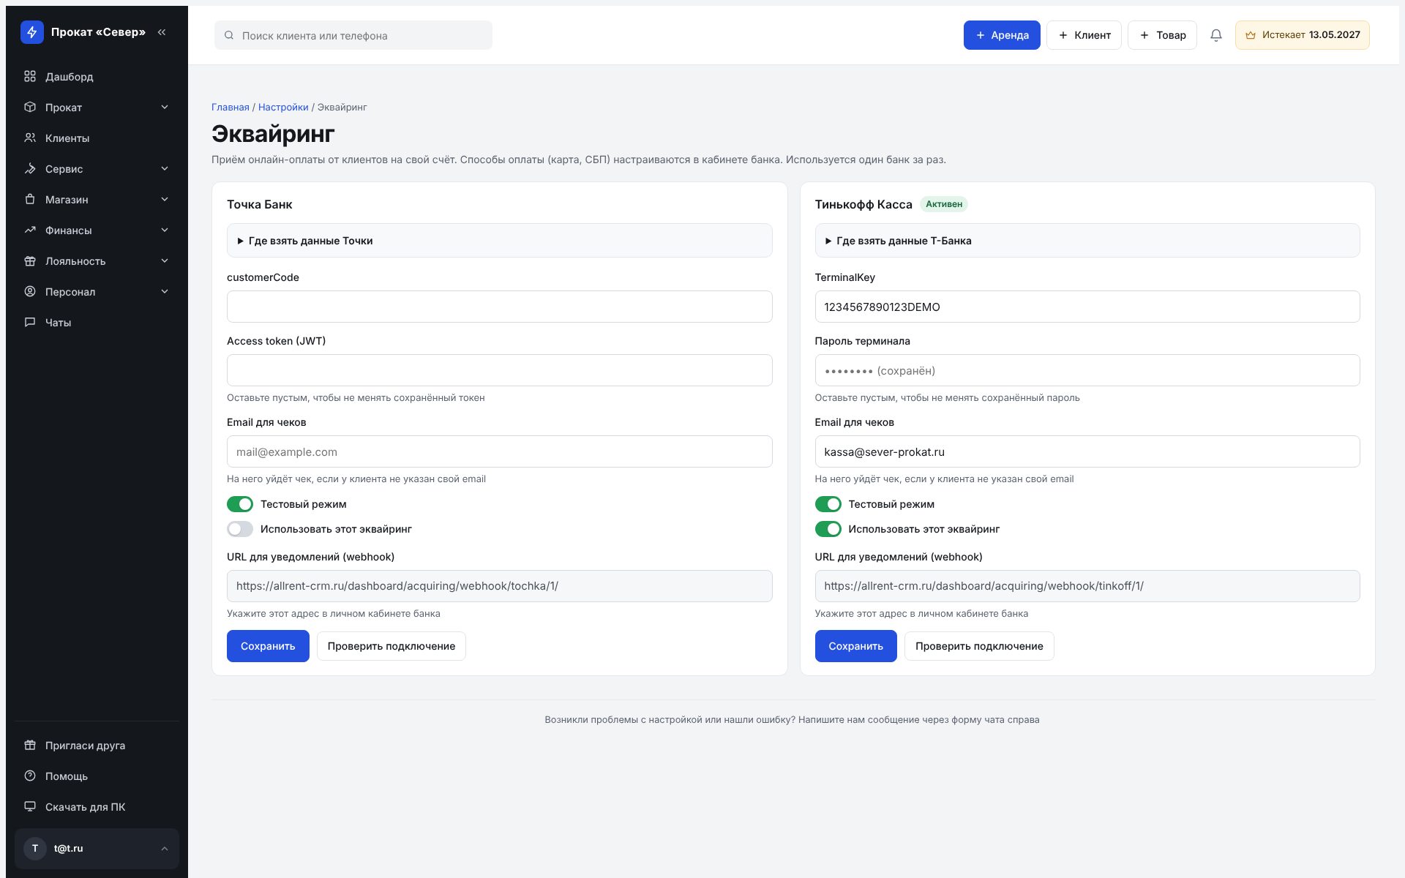The width and height of the screenshot is (1405, 878).
Task: Expand the Прокат menu chevron
Action: tap(165, 107)
